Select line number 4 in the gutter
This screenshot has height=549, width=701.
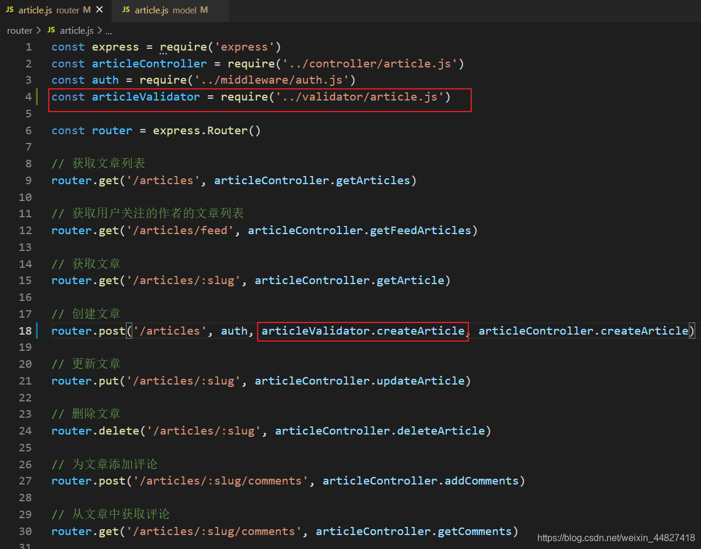pyautogui.click(x=28, y=97)
